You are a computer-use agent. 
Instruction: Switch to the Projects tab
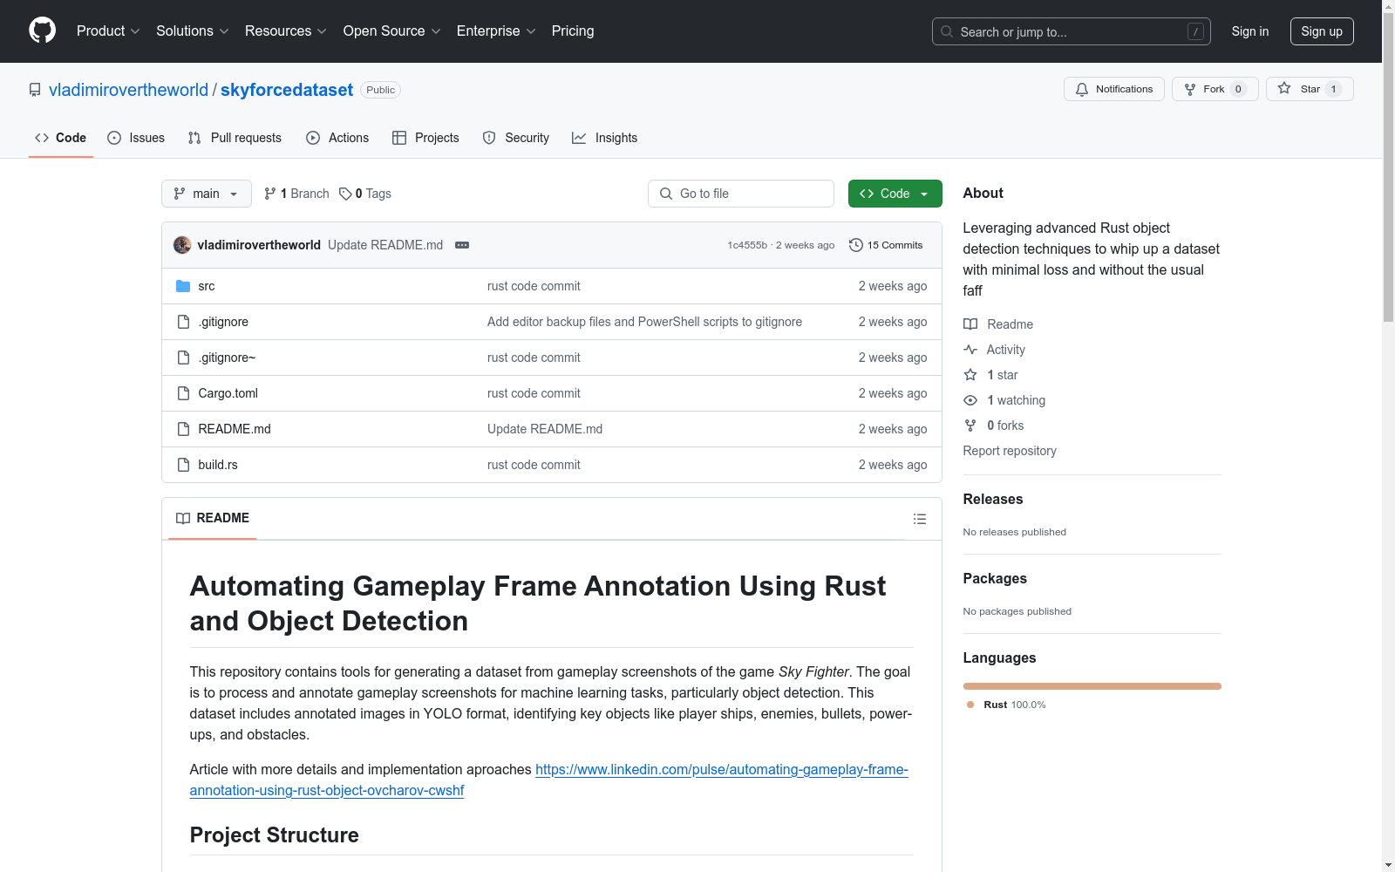(x=425, y=138)
